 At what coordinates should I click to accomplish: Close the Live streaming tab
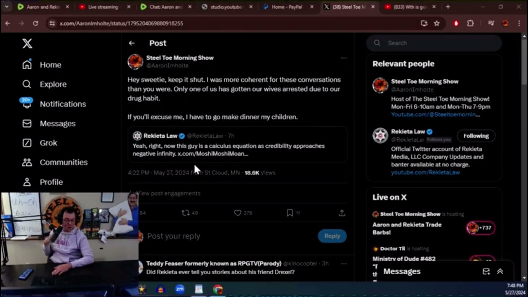pyautogui.click(x=129, y=7)
